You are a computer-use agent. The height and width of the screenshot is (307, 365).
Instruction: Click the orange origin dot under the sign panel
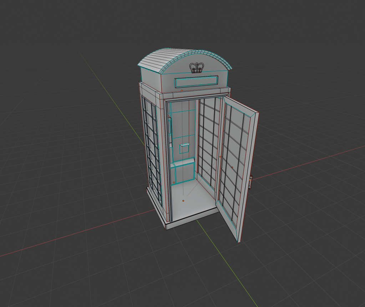click(182, 91)
